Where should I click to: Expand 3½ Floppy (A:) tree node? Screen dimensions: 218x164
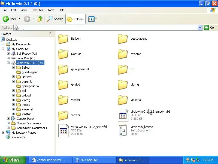pos(8,53)
